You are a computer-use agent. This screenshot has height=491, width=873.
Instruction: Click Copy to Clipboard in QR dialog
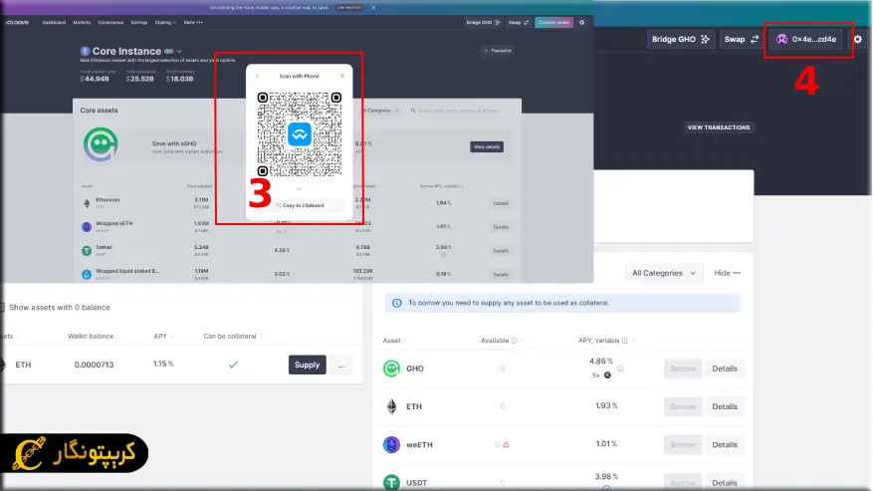(x=300, y=205)
